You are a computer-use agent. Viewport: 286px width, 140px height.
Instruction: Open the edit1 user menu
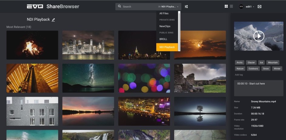pos(250,7)
